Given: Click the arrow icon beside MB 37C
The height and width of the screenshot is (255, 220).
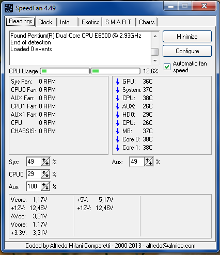Looking at the screenshot, I should [x=118, y=131].
